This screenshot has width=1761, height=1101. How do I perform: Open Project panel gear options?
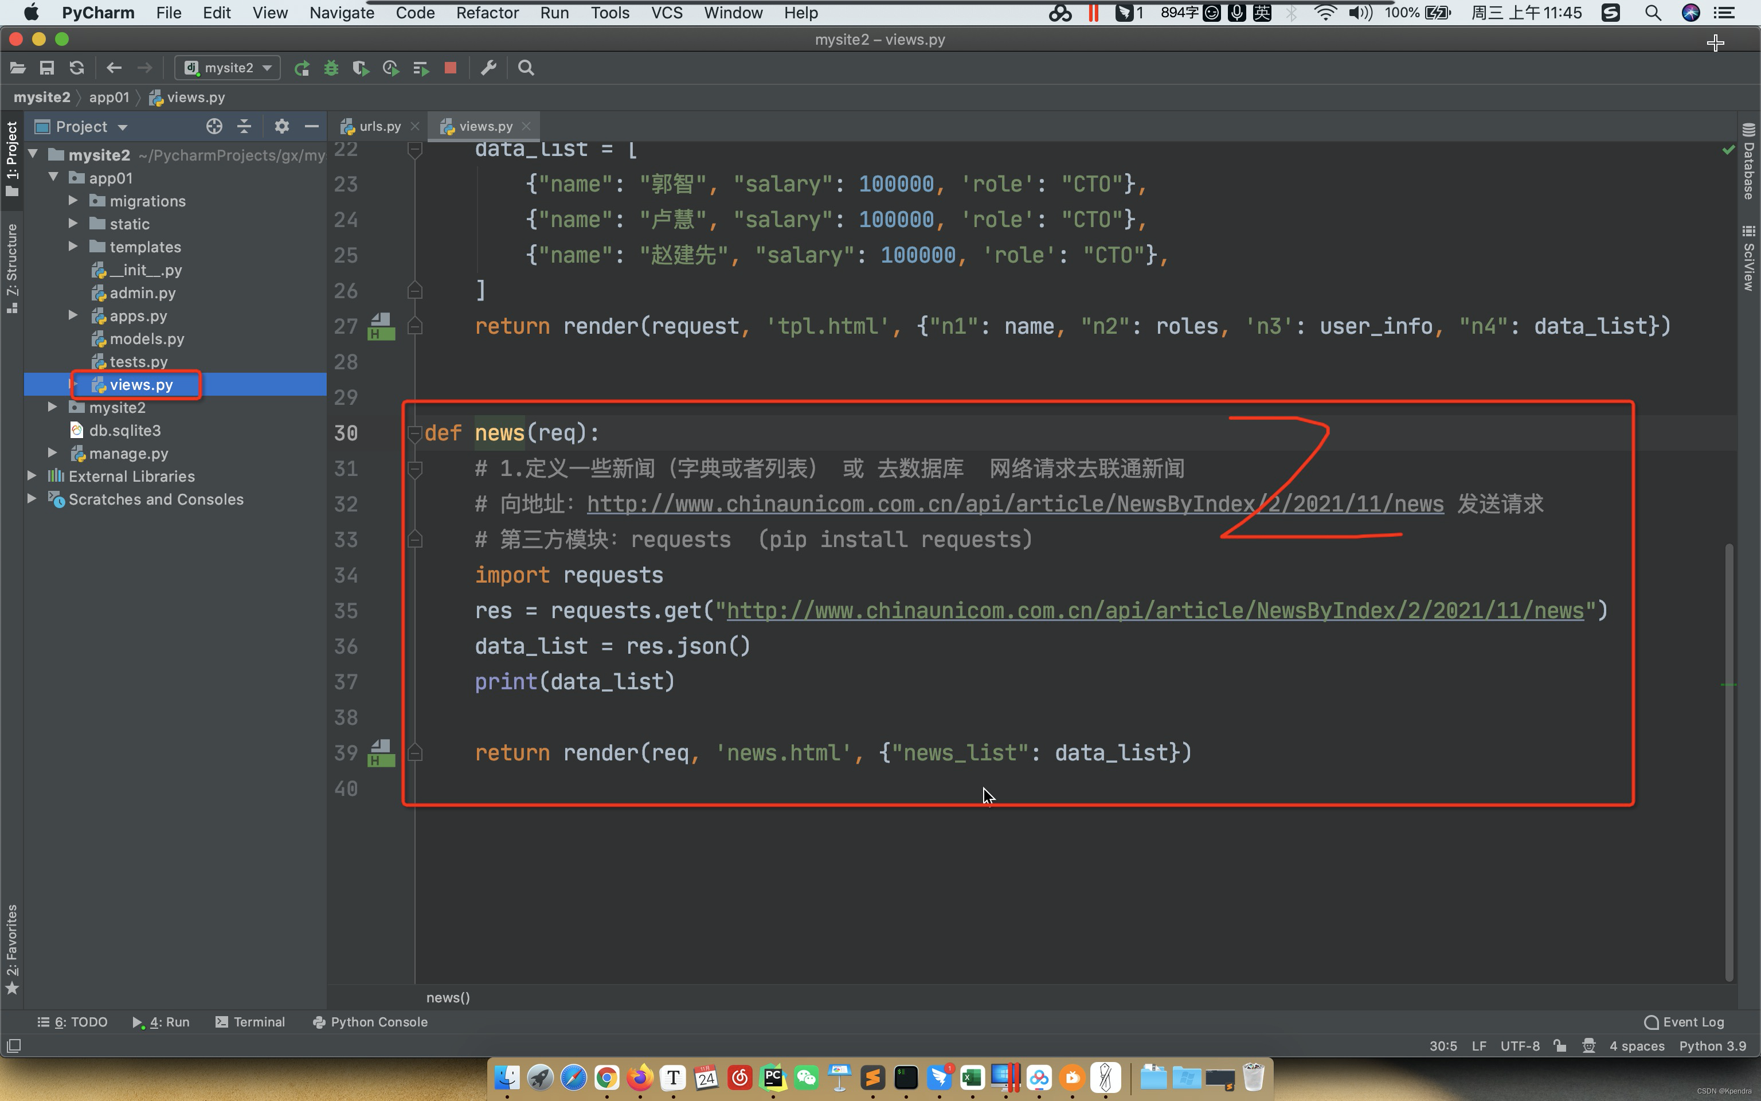coord(281,127)
